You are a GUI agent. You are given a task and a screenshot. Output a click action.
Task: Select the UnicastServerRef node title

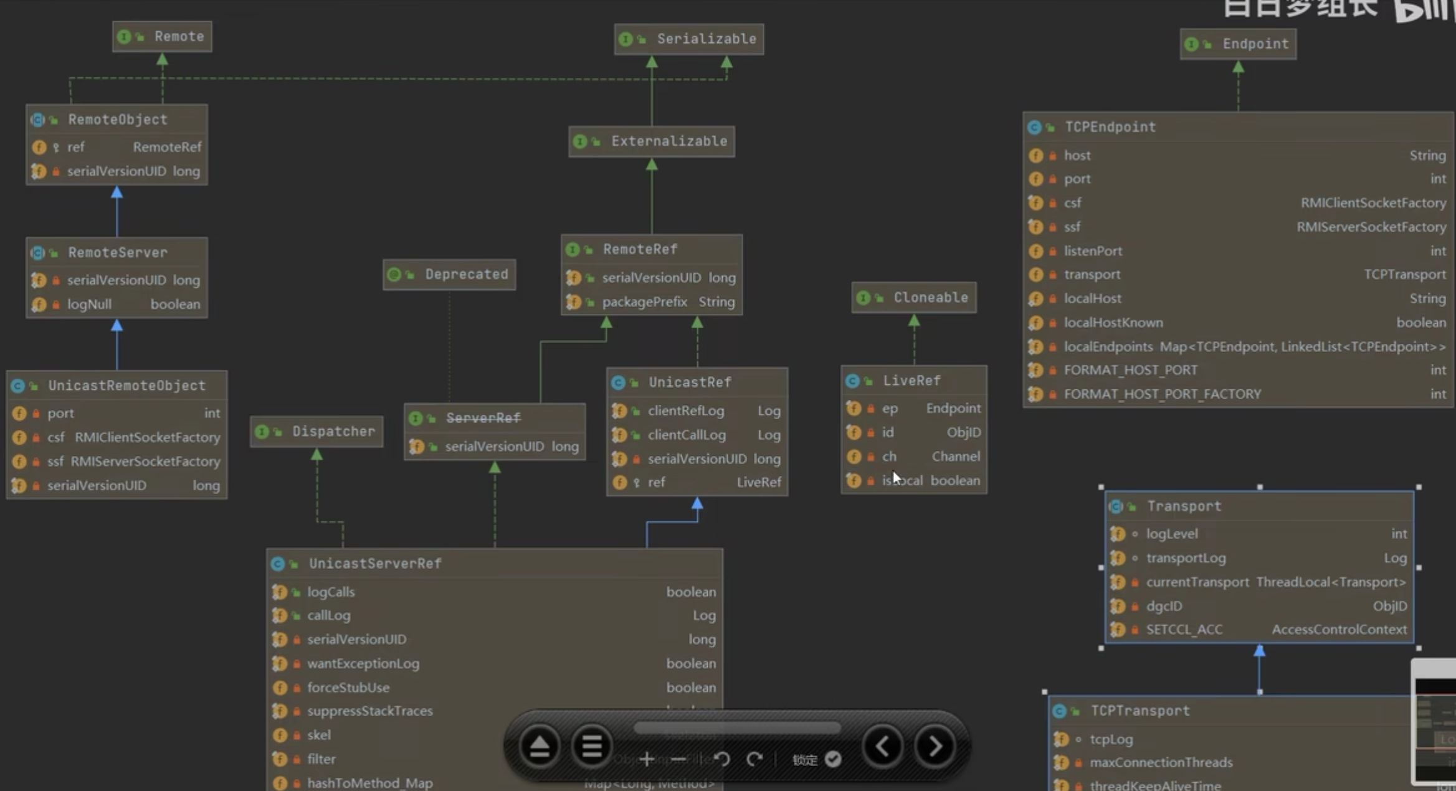point(375,564)
